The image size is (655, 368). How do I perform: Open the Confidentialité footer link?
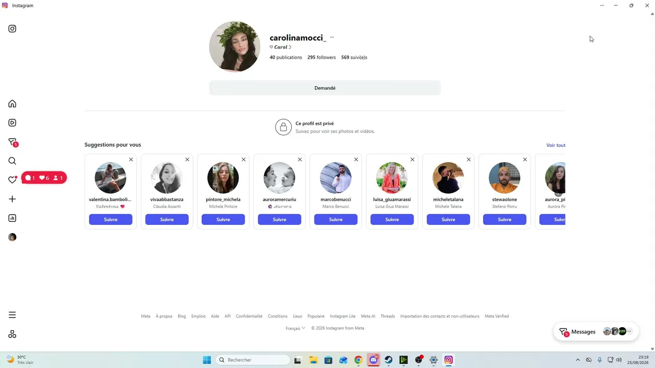pyautogui.click(x=249, y=316)
